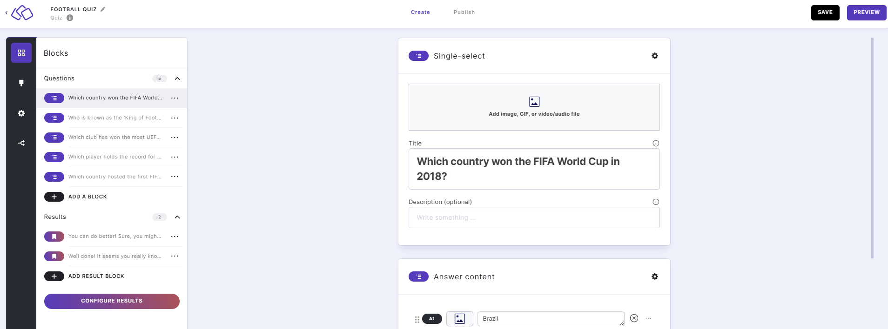Open Answer content settings gear
The height and width of the screenshot is (329, 888).
tap(654, 276)
